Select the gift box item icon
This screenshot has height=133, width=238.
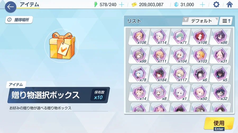pos(62,46)
